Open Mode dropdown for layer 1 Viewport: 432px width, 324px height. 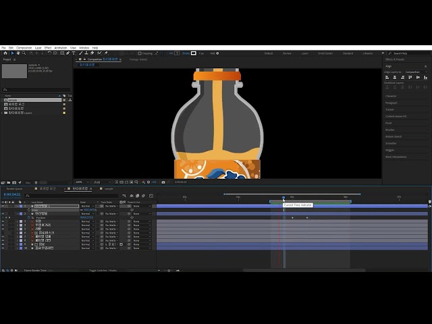(x=87, y=206)
